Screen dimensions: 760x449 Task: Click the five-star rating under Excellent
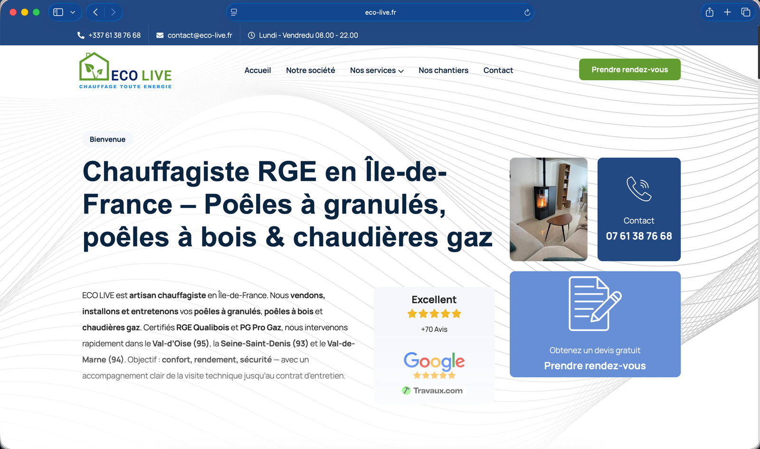pos(434,314)
